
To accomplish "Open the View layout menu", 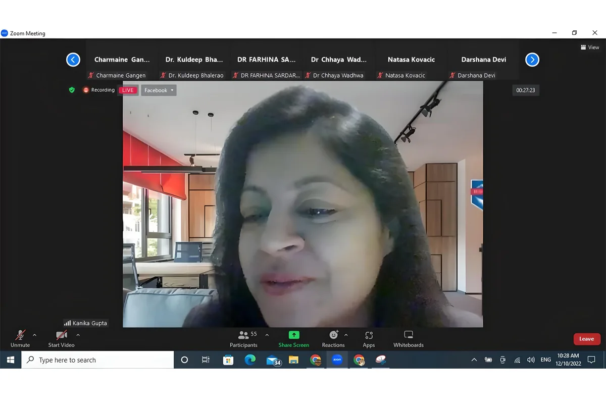I will click(x=590, y=47).
